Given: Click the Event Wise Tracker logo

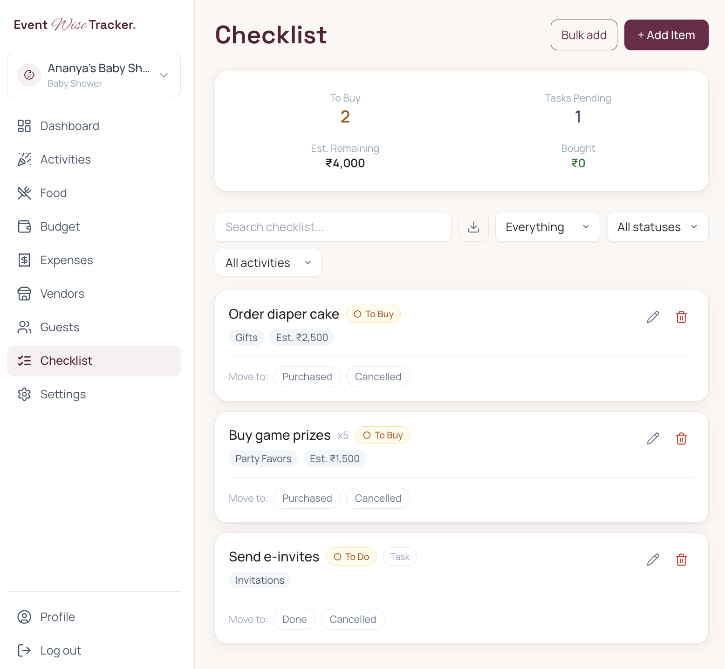Looking at the screenshot, I should point(75,25).
